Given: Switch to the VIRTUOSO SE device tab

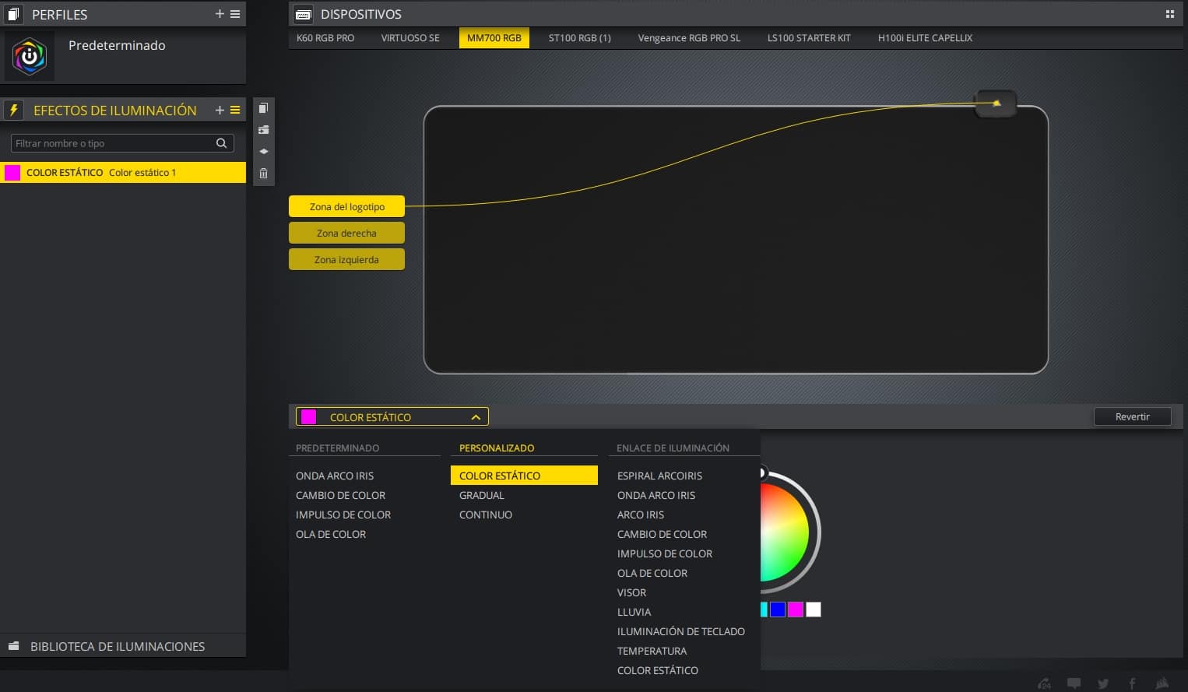Looking at the screenshot, I should [x=410, y=38].
